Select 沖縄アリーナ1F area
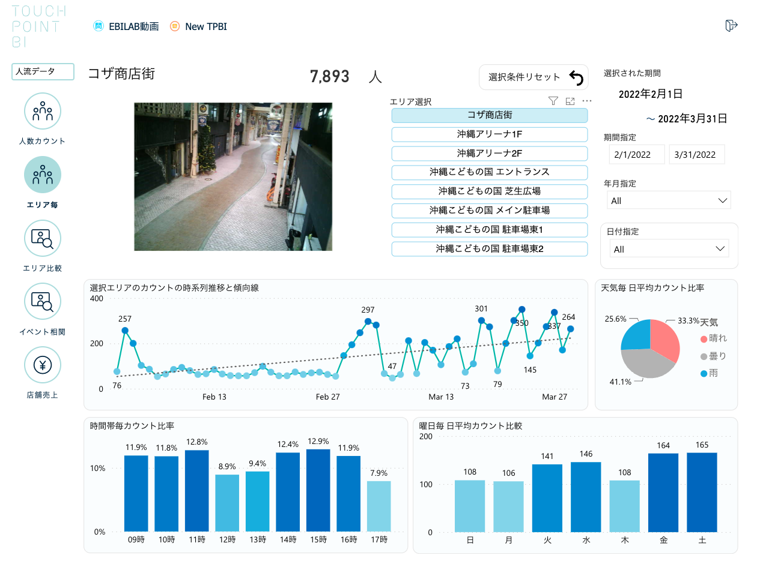760x567 pixels. pos(490,134)
